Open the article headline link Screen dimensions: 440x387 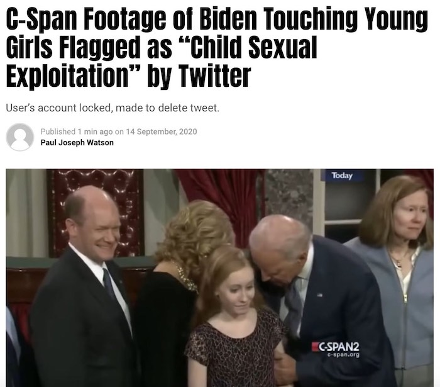(x=217, y=47)
